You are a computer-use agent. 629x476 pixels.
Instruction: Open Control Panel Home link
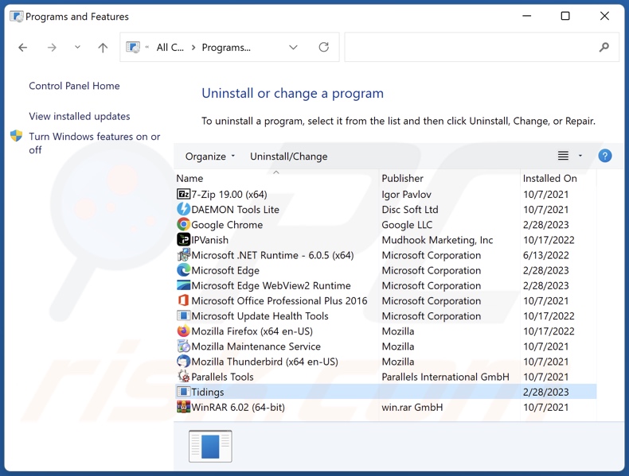point(74,86)
